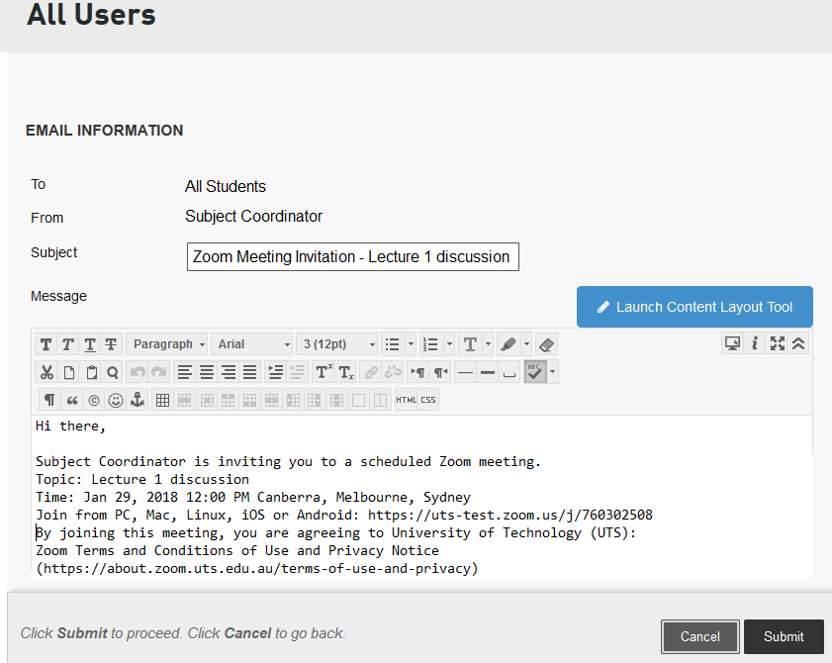Image resolution: width=832 pixels, height=663 pixels.
Task: Collapse the editor toolbar rows
Action: coord(799,343)
